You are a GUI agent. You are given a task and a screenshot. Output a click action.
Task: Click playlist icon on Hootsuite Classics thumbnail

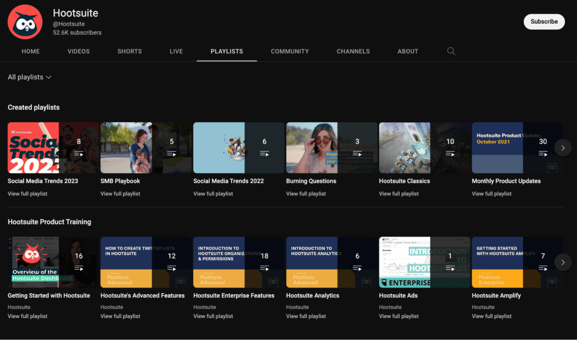pyautogui.click(x=450, y=154)
